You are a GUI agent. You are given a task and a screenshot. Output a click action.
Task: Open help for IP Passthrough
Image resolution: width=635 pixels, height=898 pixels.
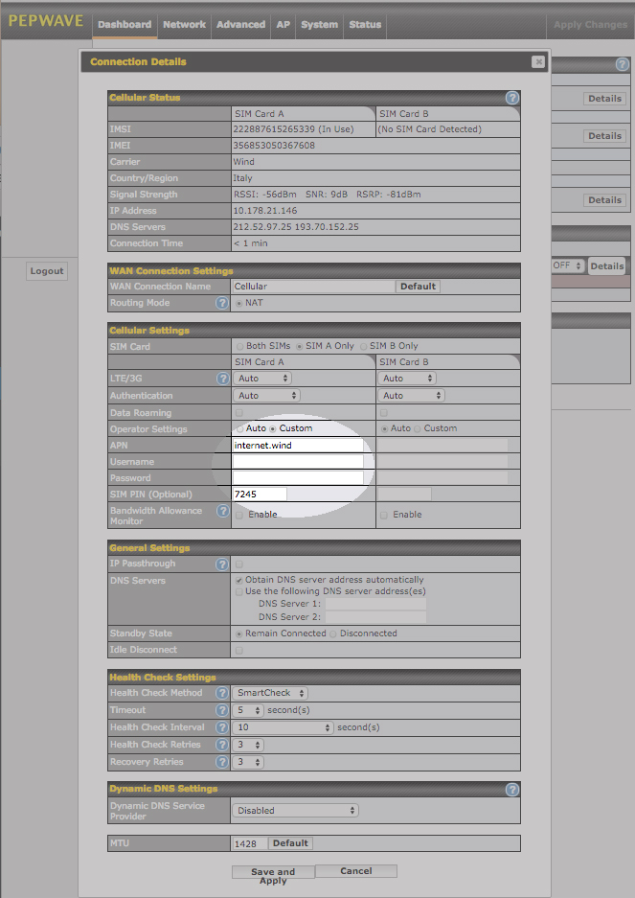point(222,564)
